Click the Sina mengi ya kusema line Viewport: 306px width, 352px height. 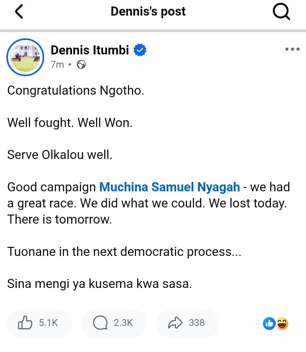(x=99, y=284)
